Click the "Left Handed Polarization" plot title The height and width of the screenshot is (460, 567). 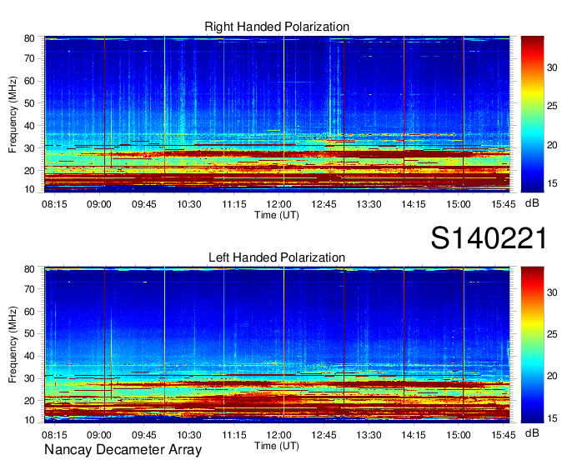click(x=277, y=257)
